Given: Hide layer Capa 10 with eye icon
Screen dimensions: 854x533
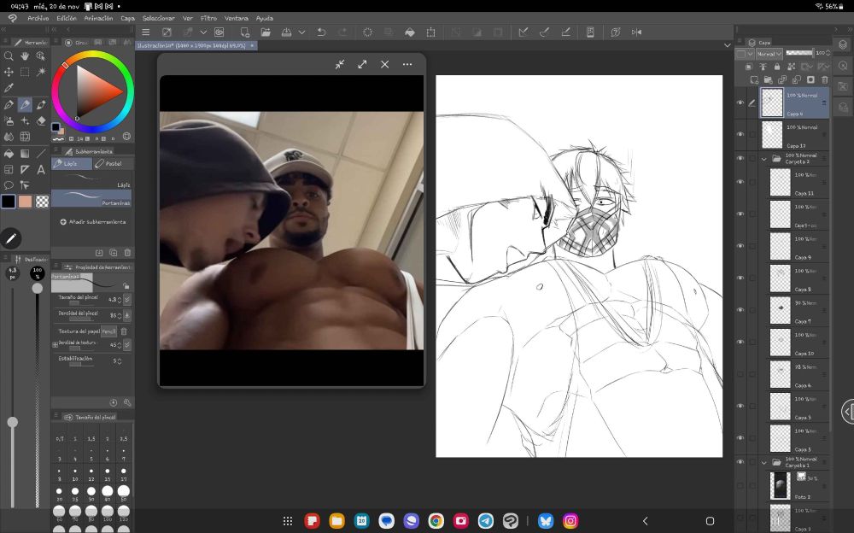Looking at the screenshot, I should (x=740, y=343).
